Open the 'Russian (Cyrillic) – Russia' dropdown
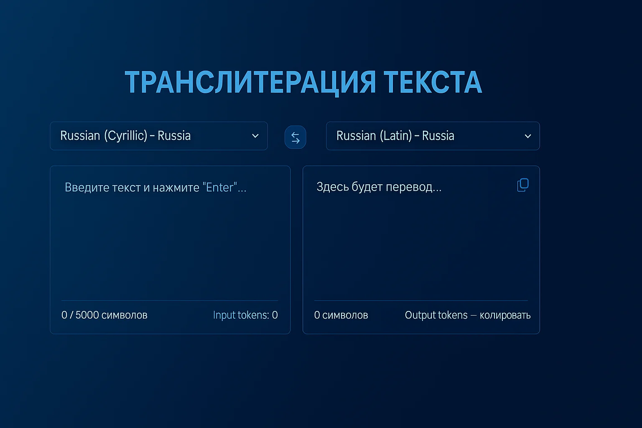Viewport: 642px width, 428px height. (x=158, y=136)
